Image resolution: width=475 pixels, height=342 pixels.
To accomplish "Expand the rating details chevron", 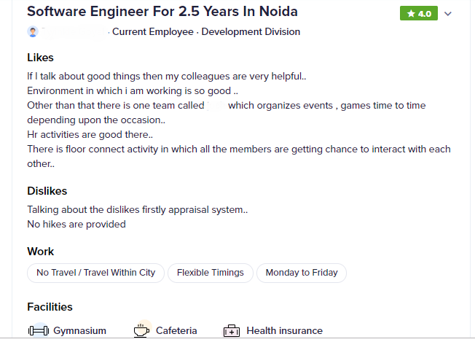I will [x=448, y=14].
